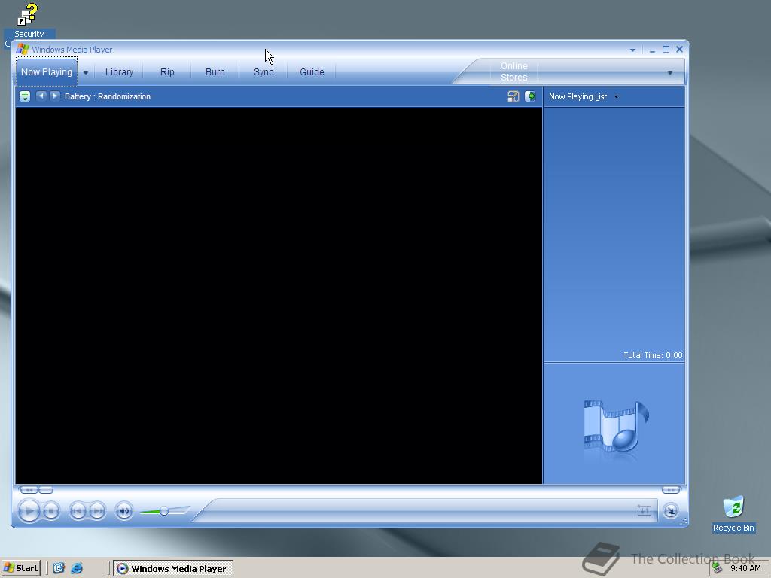Select the Recycle Bin desktop icon
The width and height of the screenshot is (771, 578).
pos(733,514)
